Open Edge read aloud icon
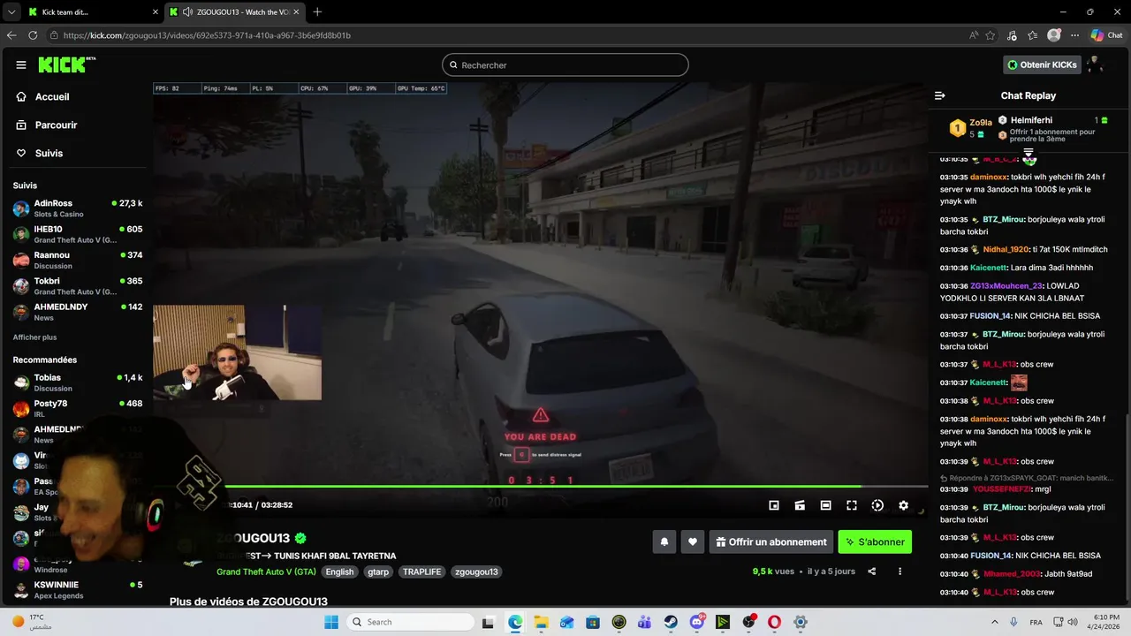This screenshot has height=636, width=1131. [973, 35]
